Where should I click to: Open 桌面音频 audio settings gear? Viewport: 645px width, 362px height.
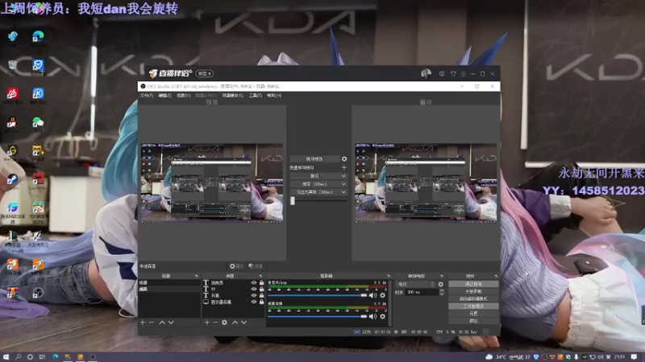tap(383, 316)
